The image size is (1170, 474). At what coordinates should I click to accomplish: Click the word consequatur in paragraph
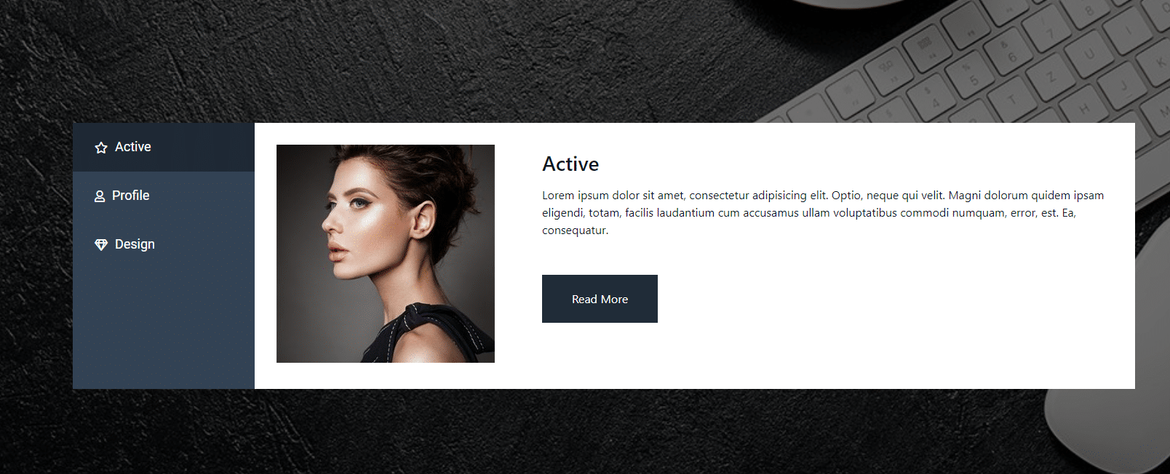574,230
